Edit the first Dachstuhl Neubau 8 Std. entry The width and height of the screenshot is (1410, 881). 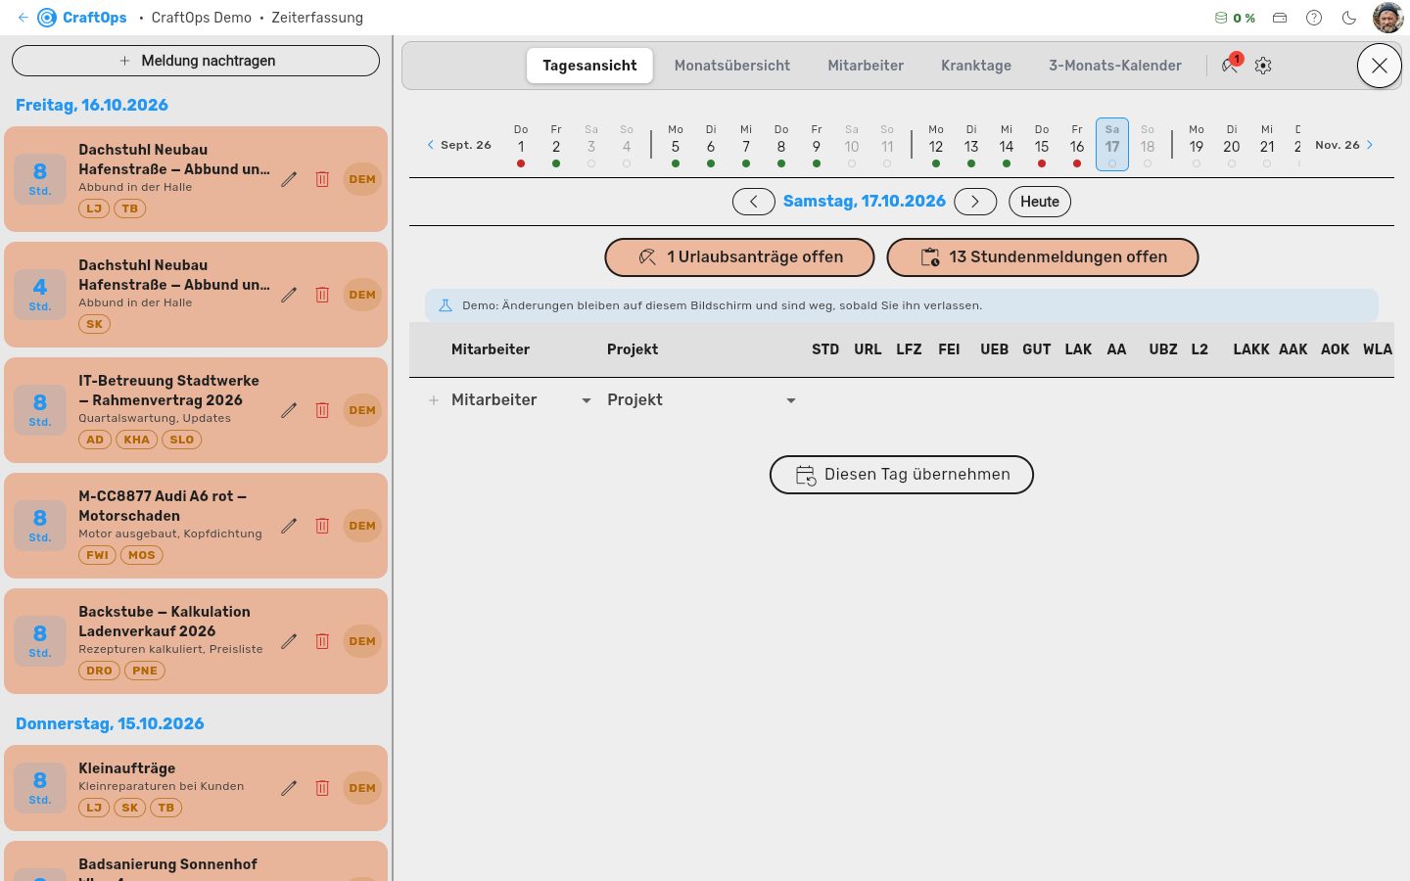coord(289,179)
